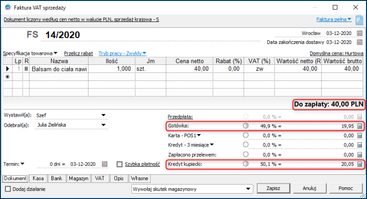The height and width of the screenshot is (199, 367).
Task: Click document description link at top
Action: click(x=81, y=19)
